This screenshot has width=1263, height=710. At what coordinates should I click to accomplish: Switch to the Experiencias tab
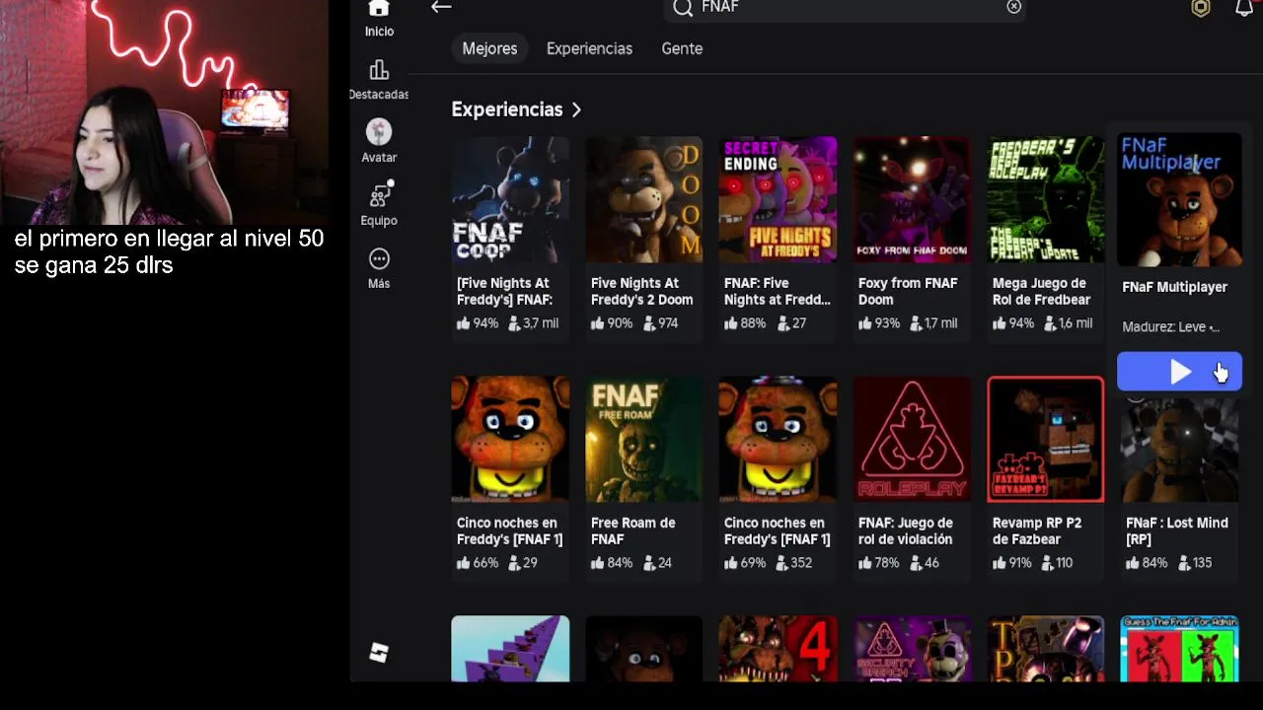coord(589,48)
